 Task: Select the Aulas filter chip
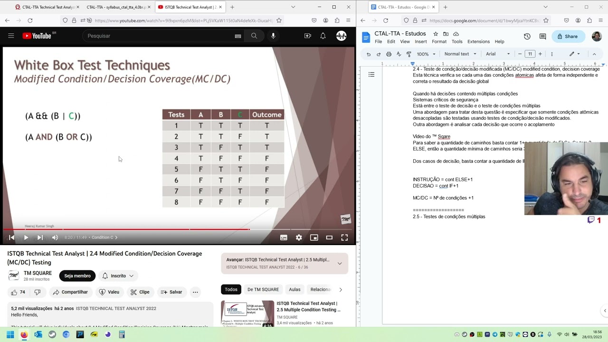[294, 289]
